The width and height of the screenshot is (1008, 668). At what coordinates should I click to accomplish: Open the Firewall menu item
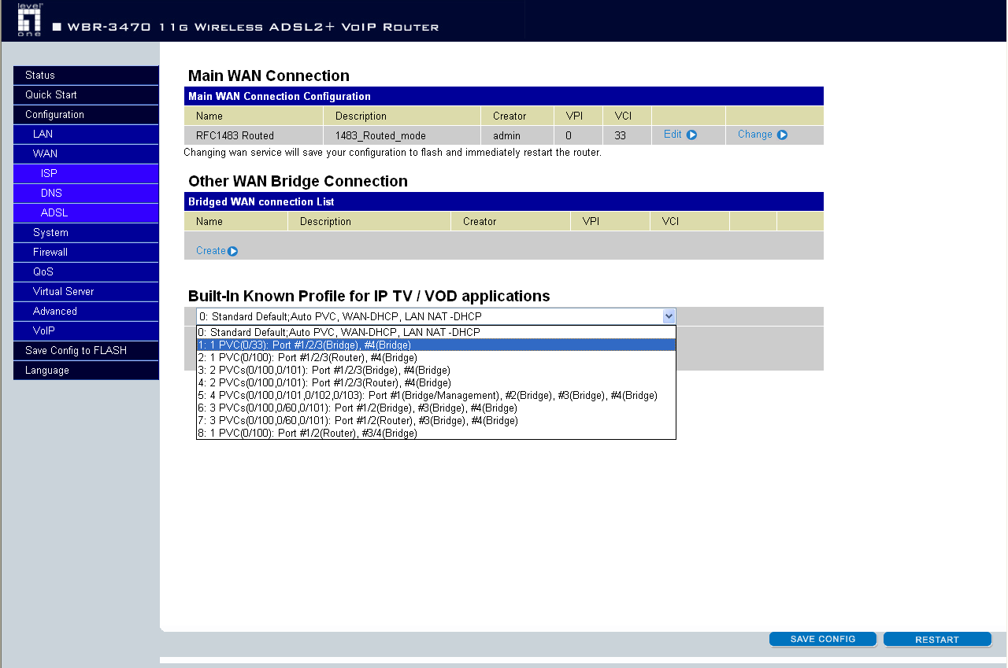(86, 253)
